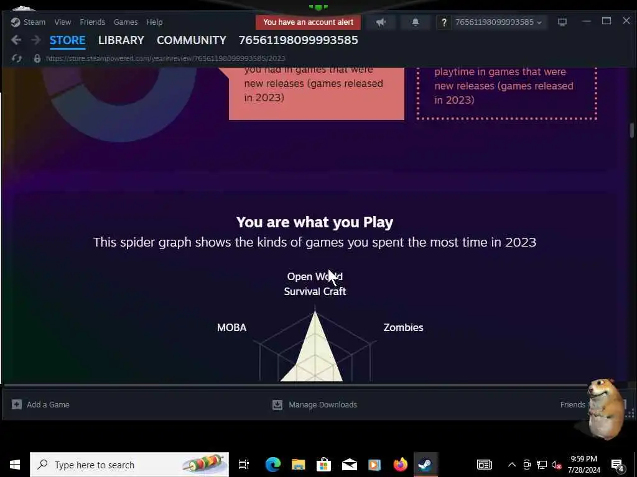
Task: Click Add a Game
Action: (48, 404)
